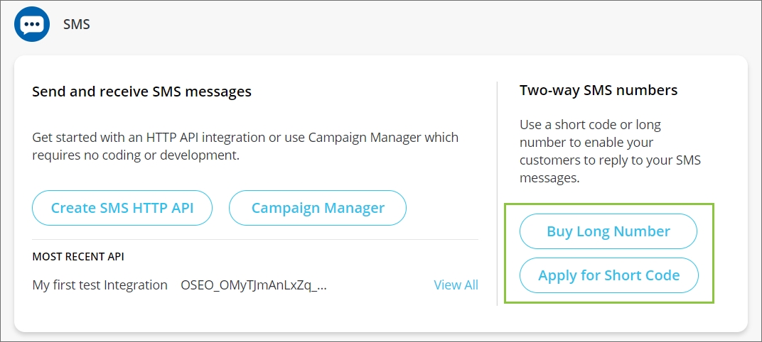The image size is (762, 342).
Task: Click the Two-way SMS numbers heading
Action: click(x=599, y=90)
